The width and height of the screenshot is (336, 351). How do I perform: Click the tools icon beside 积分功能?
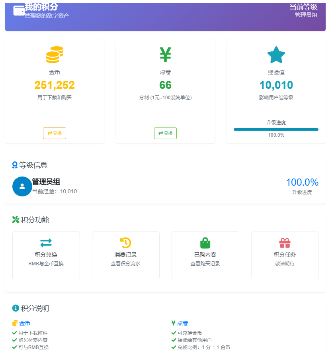click(16, 220)
